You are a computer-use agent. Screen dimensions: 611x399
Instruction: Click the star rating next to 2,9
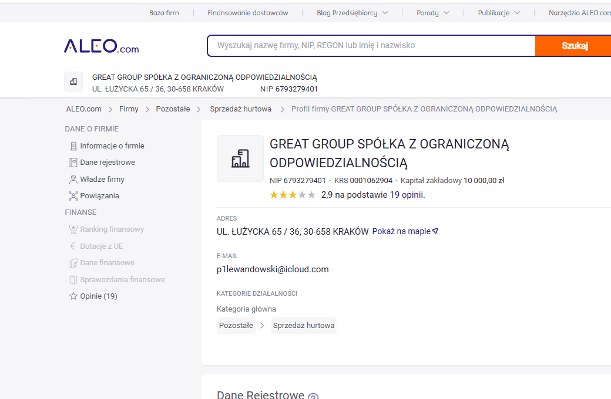293,195
